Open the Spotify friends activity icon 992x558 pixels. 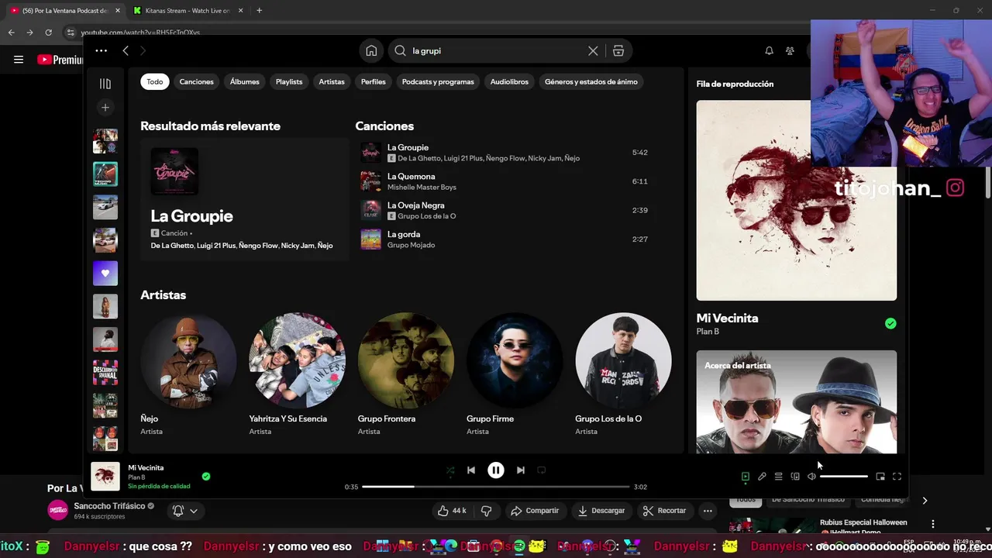coord(790,50)
